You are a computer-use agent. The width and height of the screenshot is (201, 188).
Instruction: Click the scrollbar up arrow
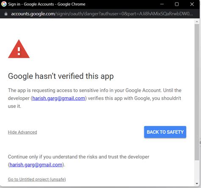tap(197, 22)
